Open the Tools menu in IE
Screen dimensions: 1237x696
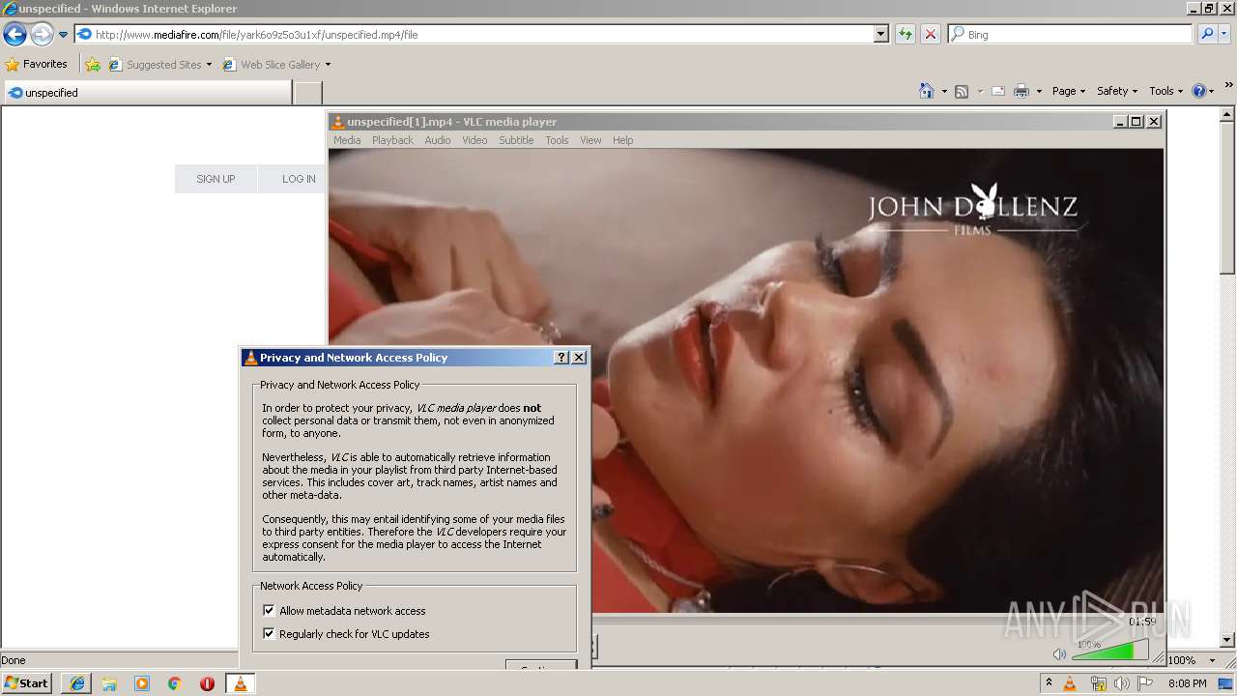click(x=1165, y=91)
